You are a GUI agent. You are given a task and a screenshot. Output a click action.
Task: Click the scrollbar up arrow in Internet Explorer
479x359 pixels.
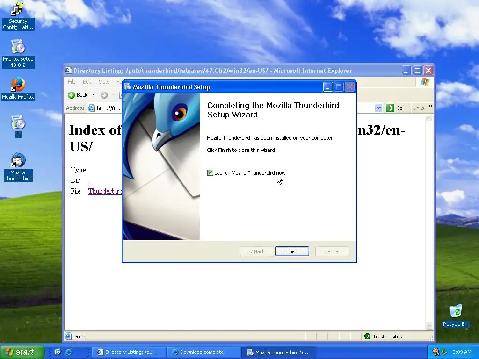tap(429, 118)
